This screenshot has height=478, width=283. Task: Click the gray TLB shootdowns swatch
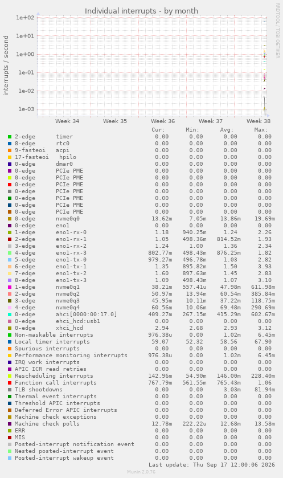pyautogui.click(x=10, y=390)
